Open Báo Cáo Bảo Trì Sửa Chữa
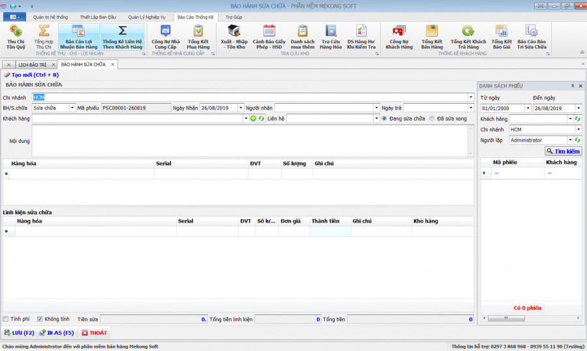Viewport: 587px width, 351px height. pos(532,37)
